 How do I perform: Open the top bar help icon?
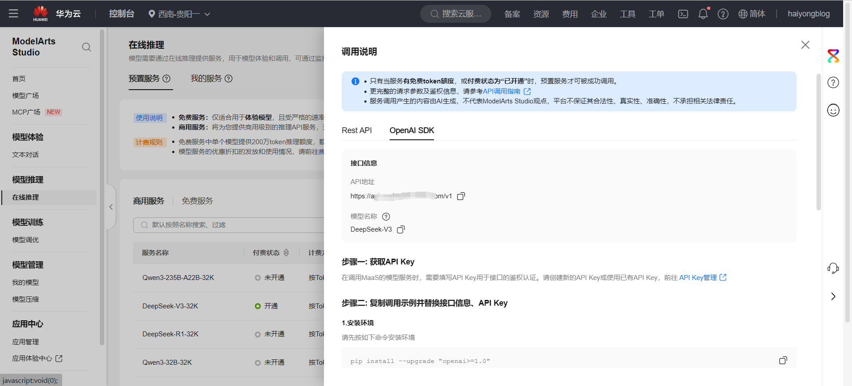723,14
